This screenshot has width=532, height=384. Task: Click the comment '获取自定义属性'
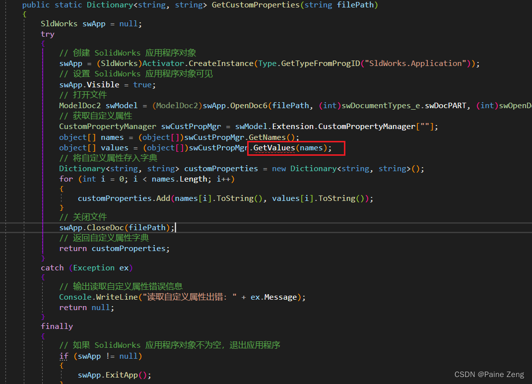pos(96,116)
